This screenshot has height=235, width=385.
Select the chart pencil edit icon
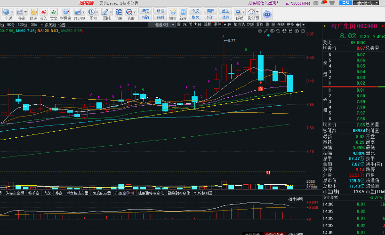[x=266, y=31]
